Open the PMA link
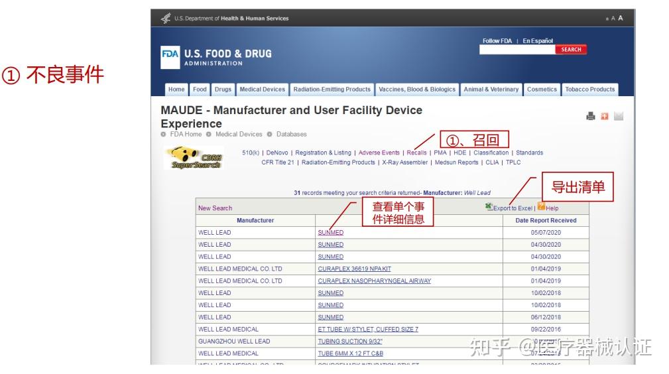Viewport: 669px width, 374px height. coord(440,153)
